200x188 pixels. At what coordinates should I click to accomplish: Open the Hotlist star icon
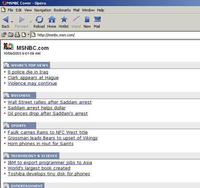(64, 19)
